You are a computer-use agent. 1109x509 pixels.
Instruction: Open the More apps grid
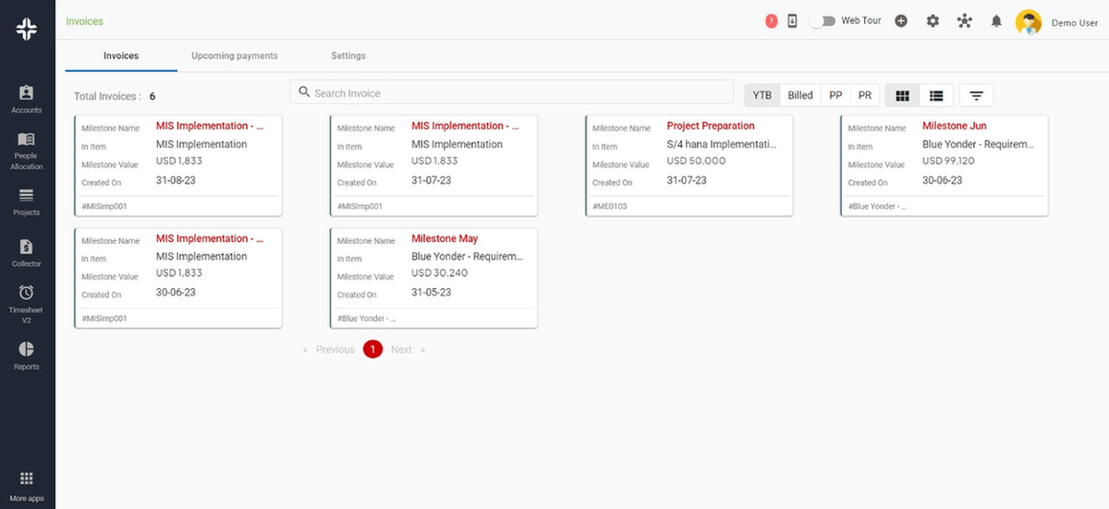26,486
